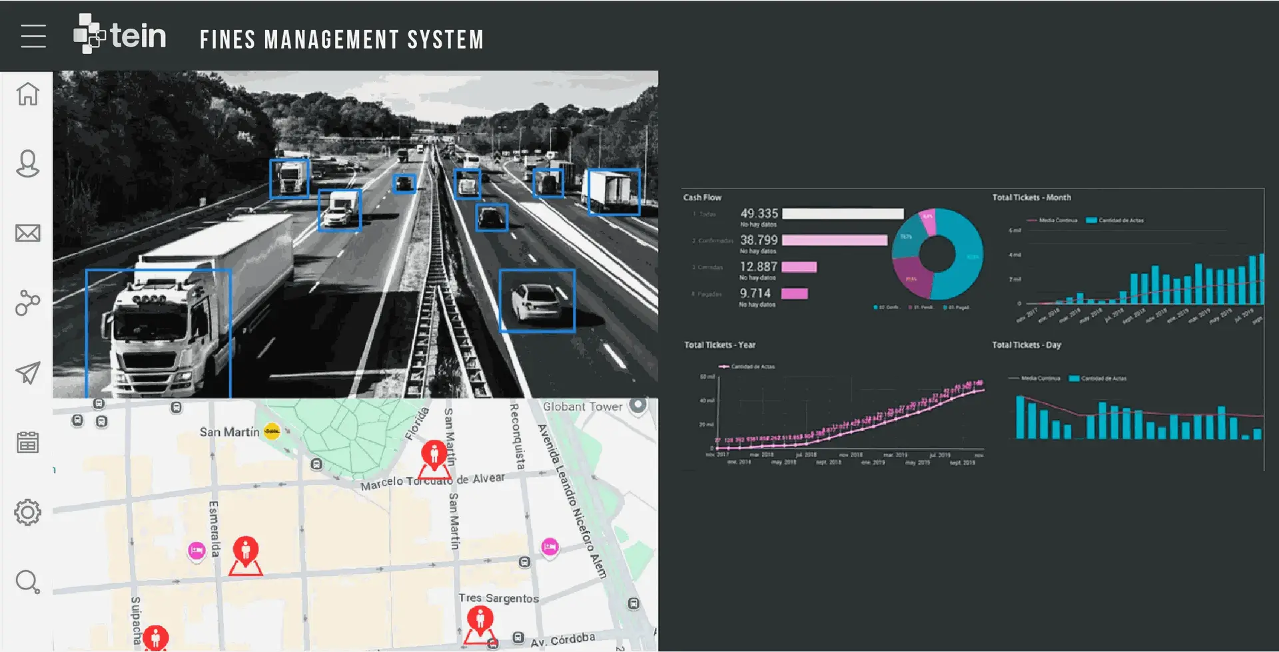Open the mail envelope icon
This screenshot has width=1279, height=652.
[28, 234]
